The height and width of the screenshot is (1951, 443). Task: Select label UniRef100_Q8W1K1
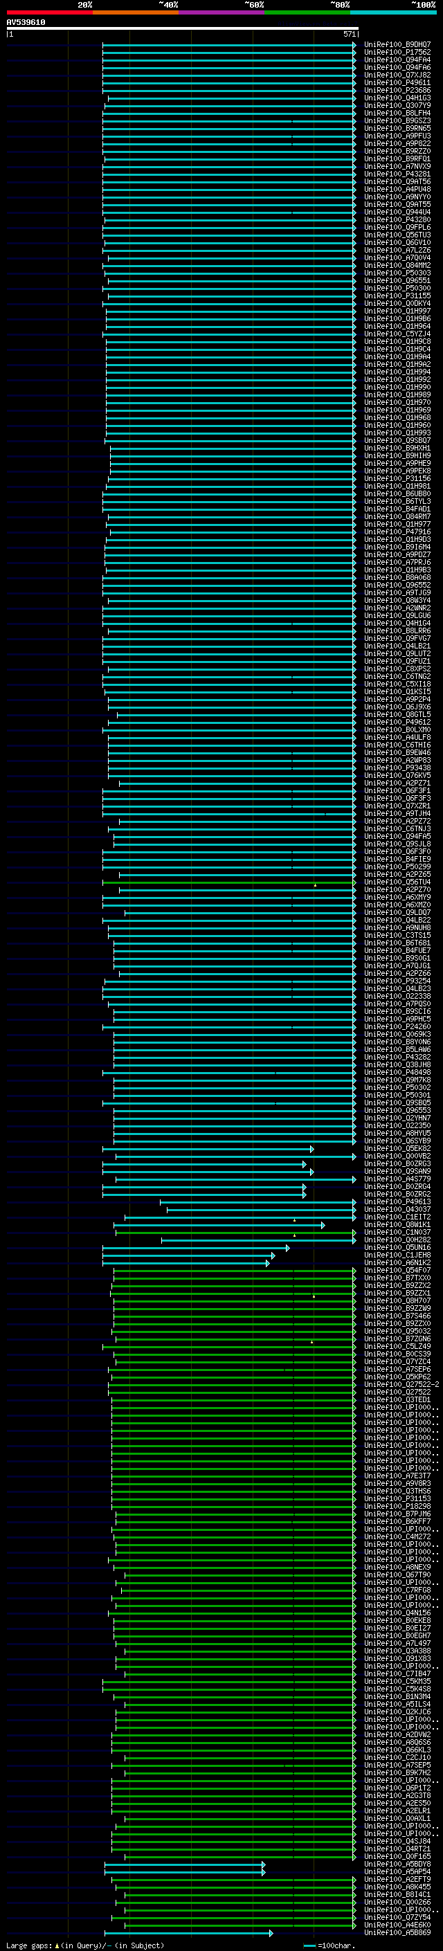tap(397, 1224)
